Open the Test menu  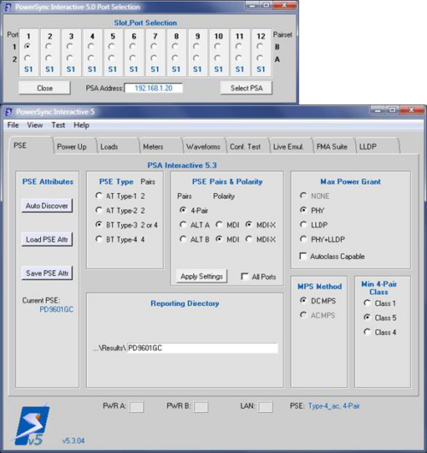tap(58, 125)
